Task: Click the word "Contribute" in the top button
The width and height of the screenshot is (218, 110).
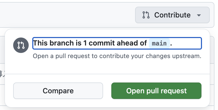Action: [172, 15]
